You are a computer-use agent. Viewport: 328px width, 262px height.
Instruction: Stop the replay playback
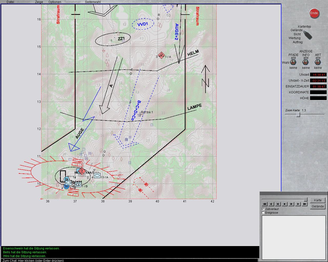285,204
